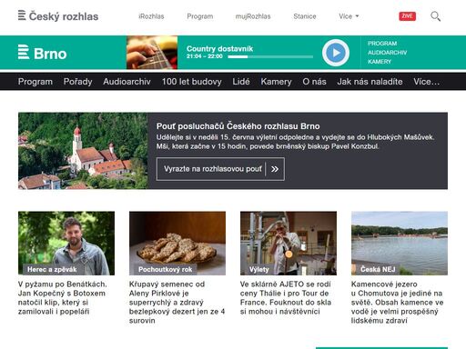Screen dimensions: 466x349
Task: Click the Country dostavník show title
Action: [x=219, y=48]
